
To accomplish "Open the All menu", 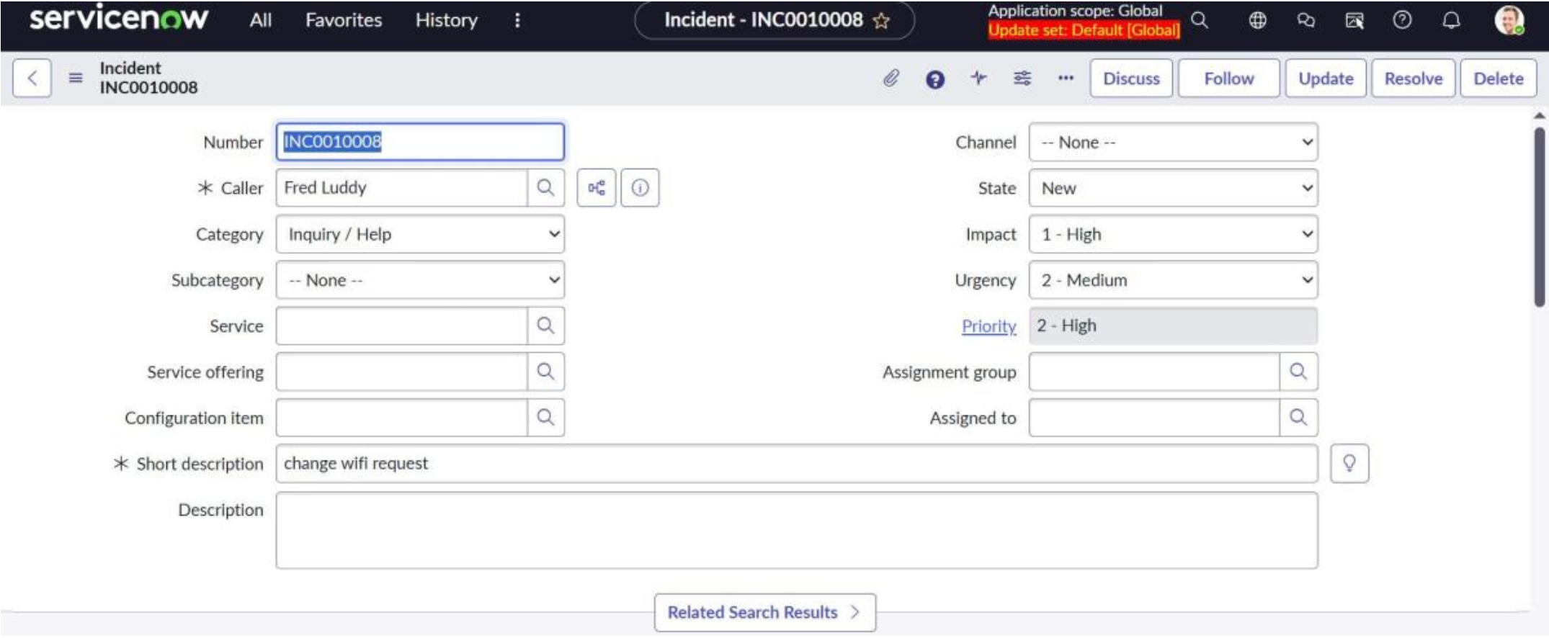I will (261, 20).
